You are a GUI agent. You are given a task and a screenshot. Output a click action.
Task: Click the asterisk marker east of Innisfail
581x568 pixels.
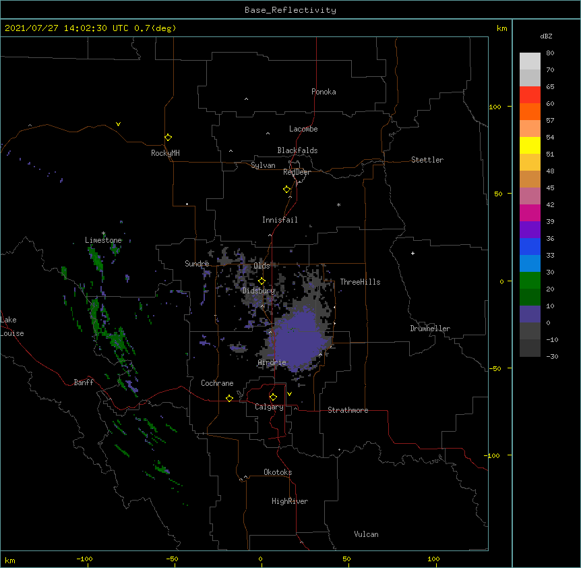point(338,204)
